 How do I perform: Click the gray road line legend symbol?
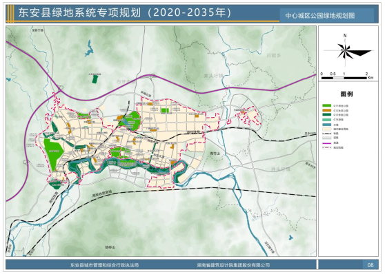coord(327,138)
